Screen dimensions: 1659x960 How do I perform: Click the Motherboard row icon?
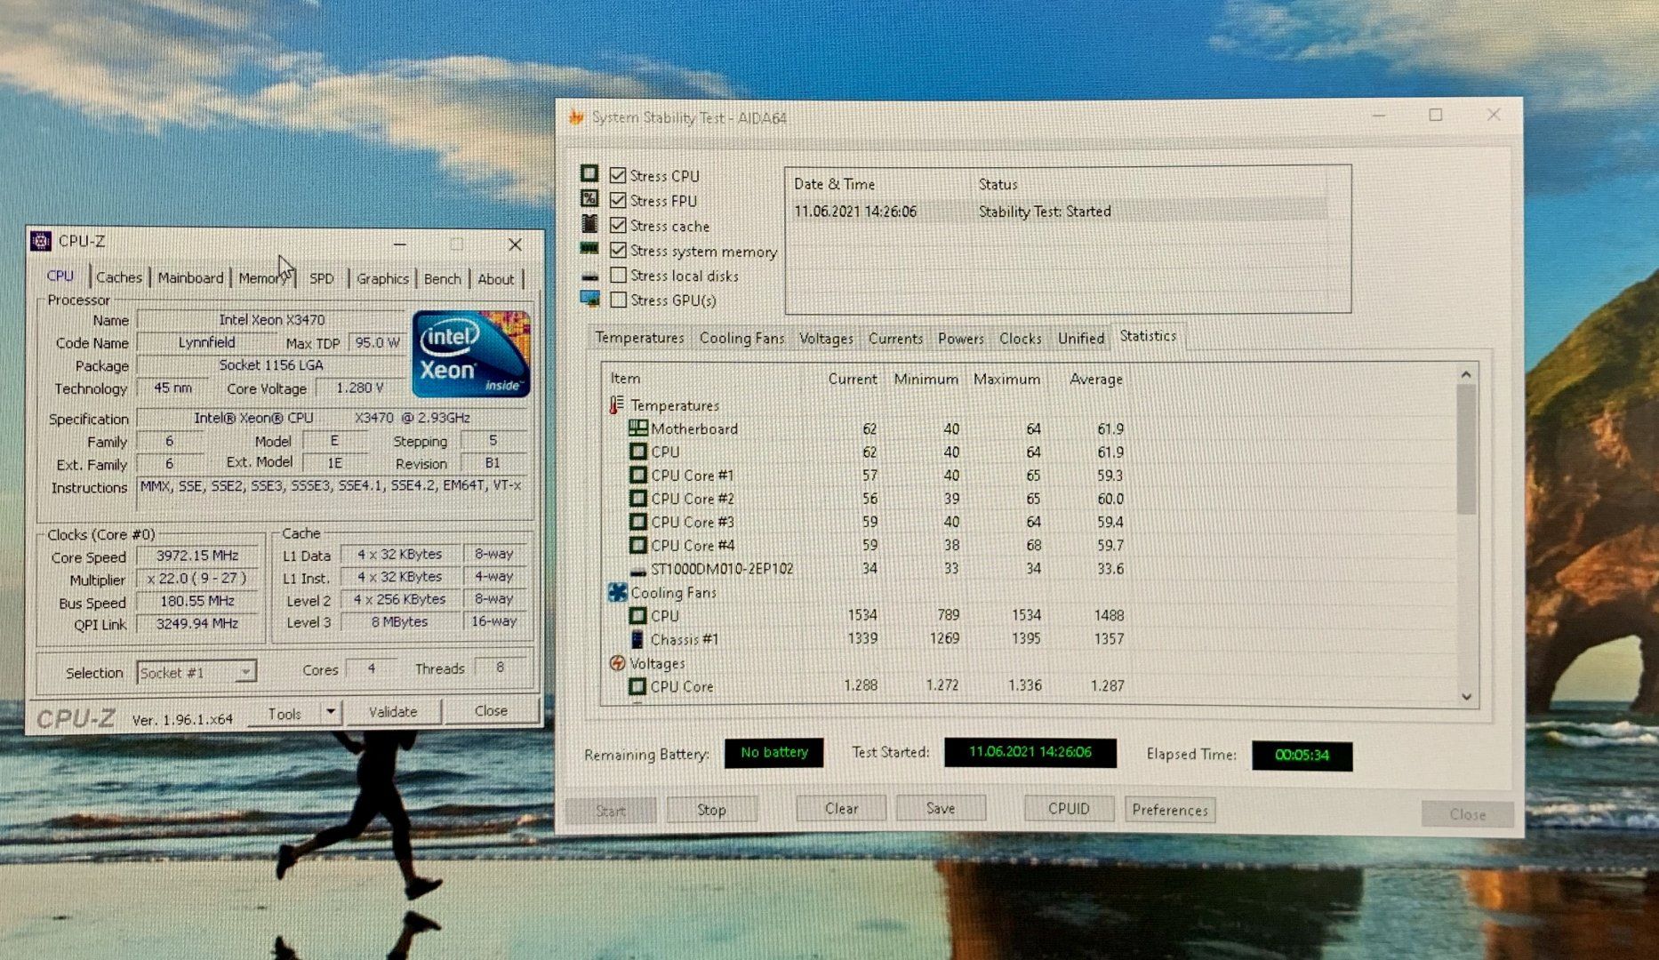click(637, 428)
